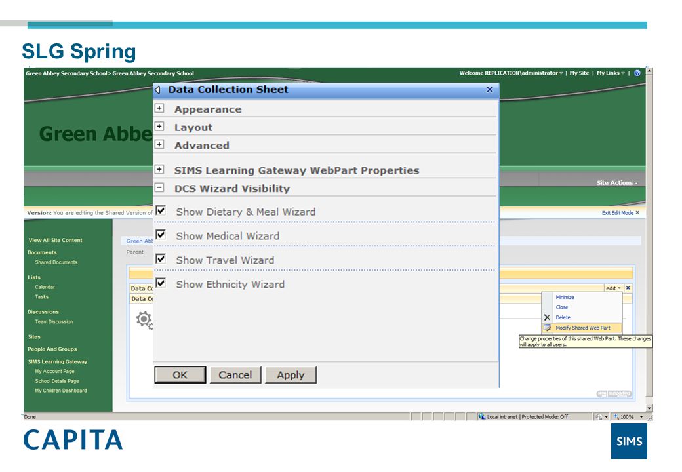Click the browser scrollbar up arrow
The image size is (682, 472).
[x=649, y=70]
